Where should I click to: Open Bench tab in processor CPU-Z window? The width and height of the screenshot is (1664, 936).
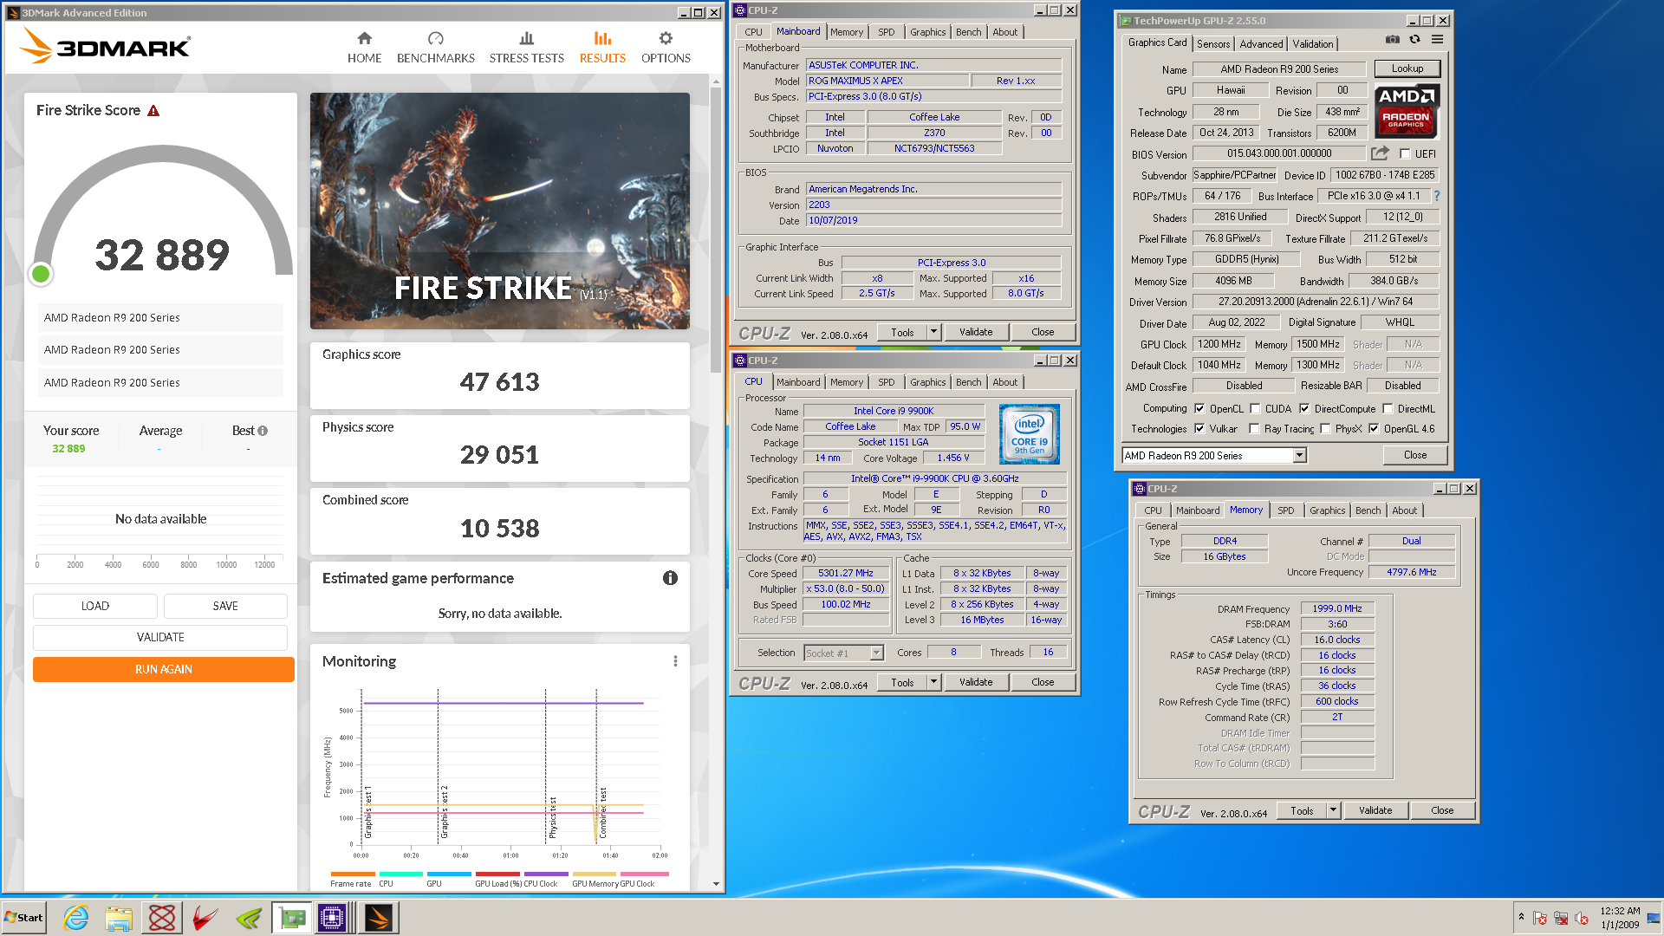968,382
